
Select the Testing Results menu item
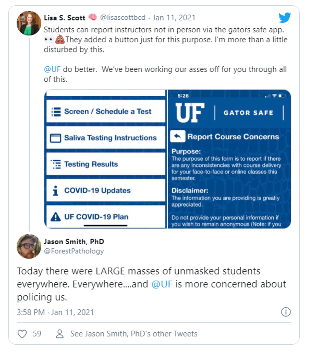click(105, 164)
